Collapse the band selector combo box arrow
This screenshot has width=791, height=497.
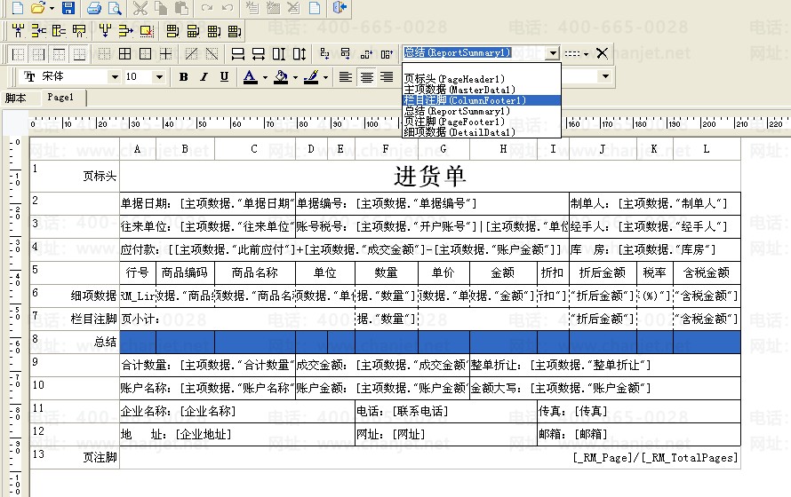coord(553,53)
